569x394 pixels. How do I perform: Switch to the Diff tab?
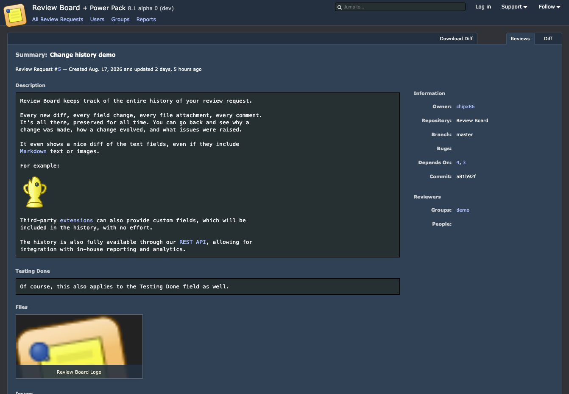[548, 39]
